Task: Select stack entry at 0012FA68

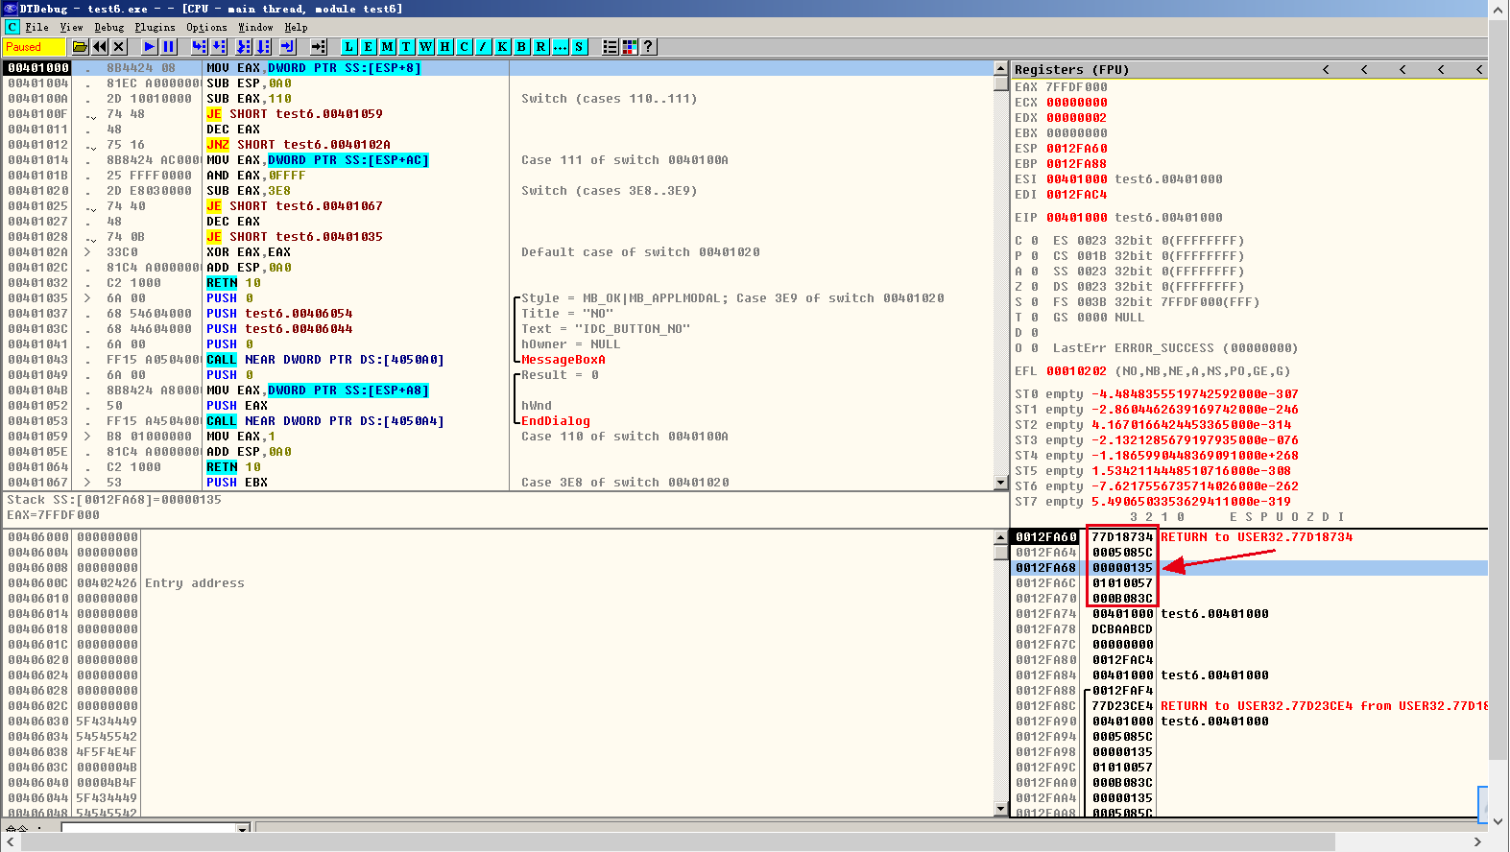Action: tap(1250, 568)
